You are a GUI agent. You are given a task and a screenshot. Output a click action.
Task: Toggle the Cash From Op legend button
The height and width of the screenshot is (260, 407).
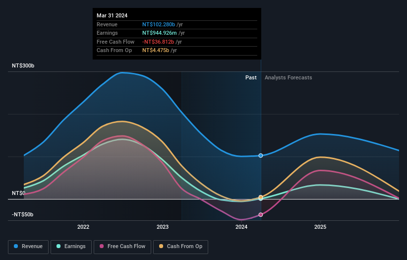180,247
